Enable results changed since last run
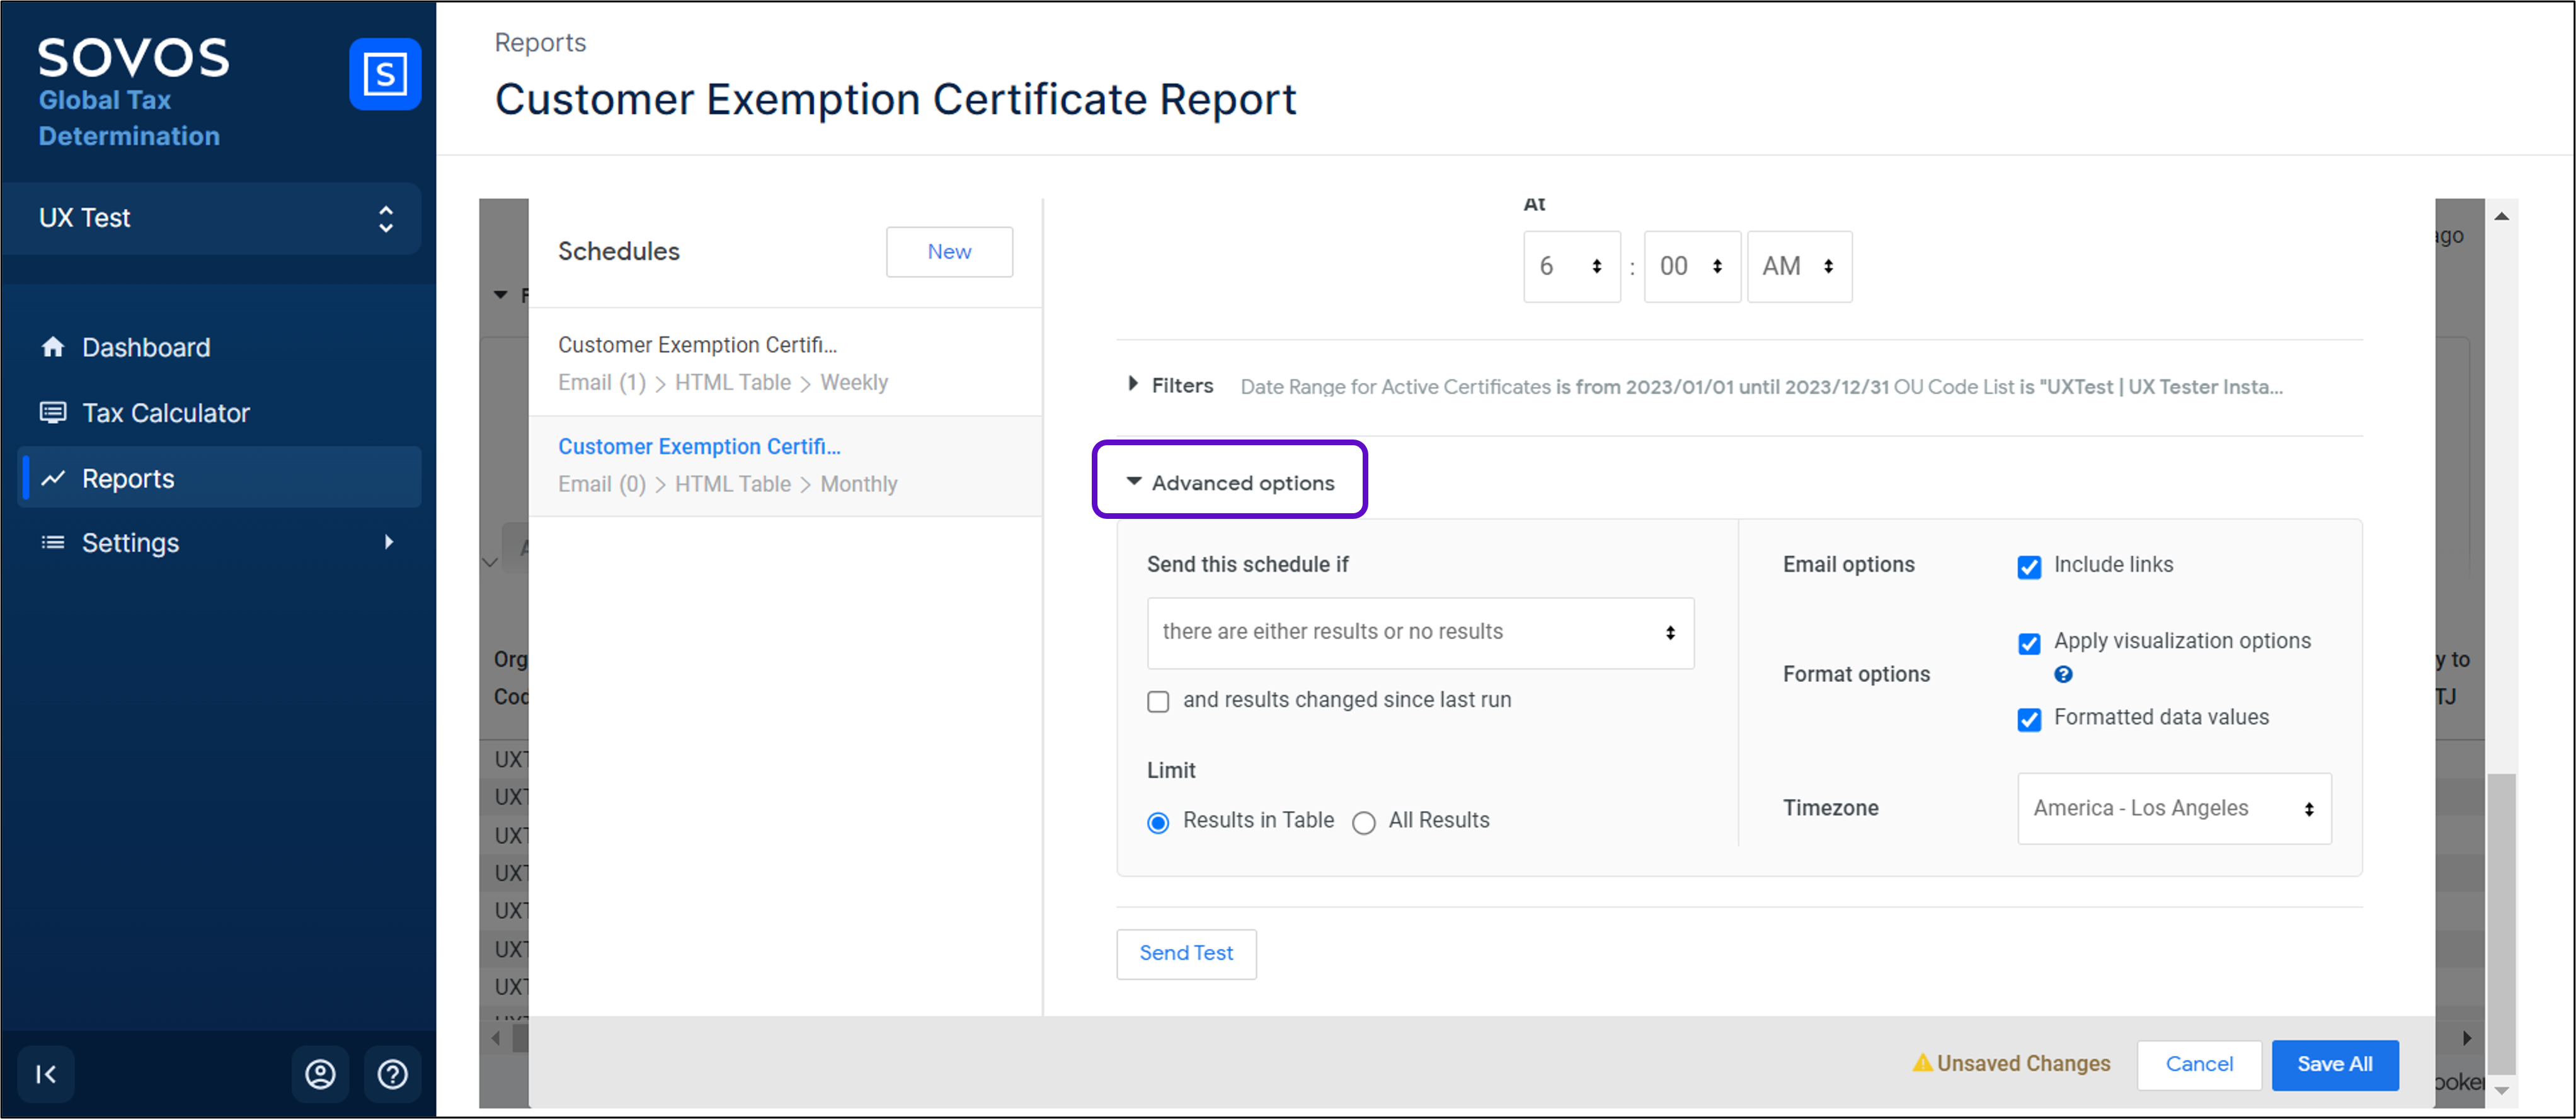Screen dimensions: 2576x1119 click(1158, 701)
